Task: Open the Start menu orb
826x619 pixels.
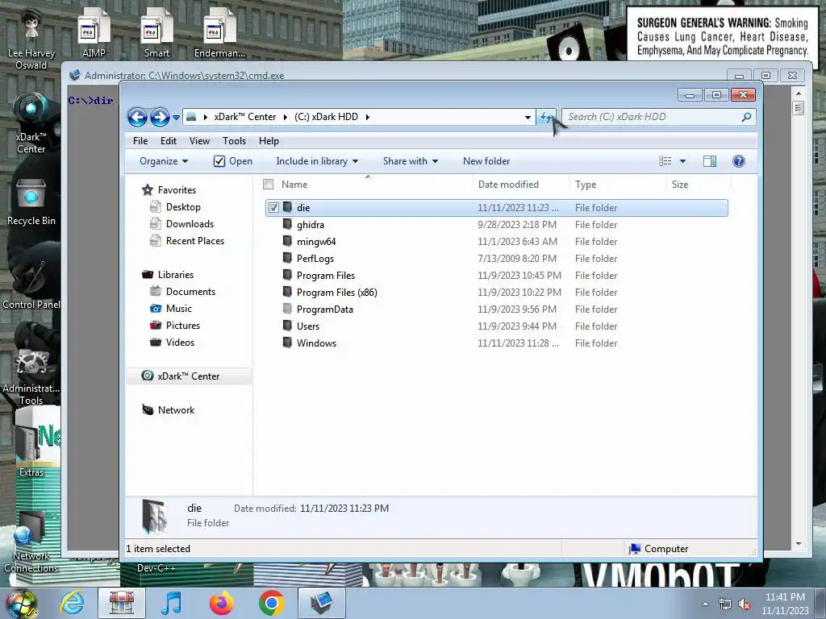Action: click(x=22, y=604)
